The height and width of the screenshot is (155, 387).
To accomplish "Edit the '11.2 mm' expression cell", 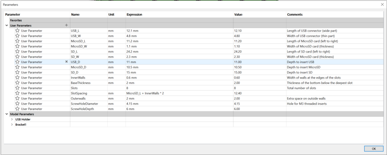I will 180,41.
